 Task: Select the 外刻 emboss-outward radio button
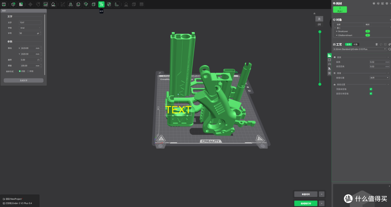coord(28,71)
